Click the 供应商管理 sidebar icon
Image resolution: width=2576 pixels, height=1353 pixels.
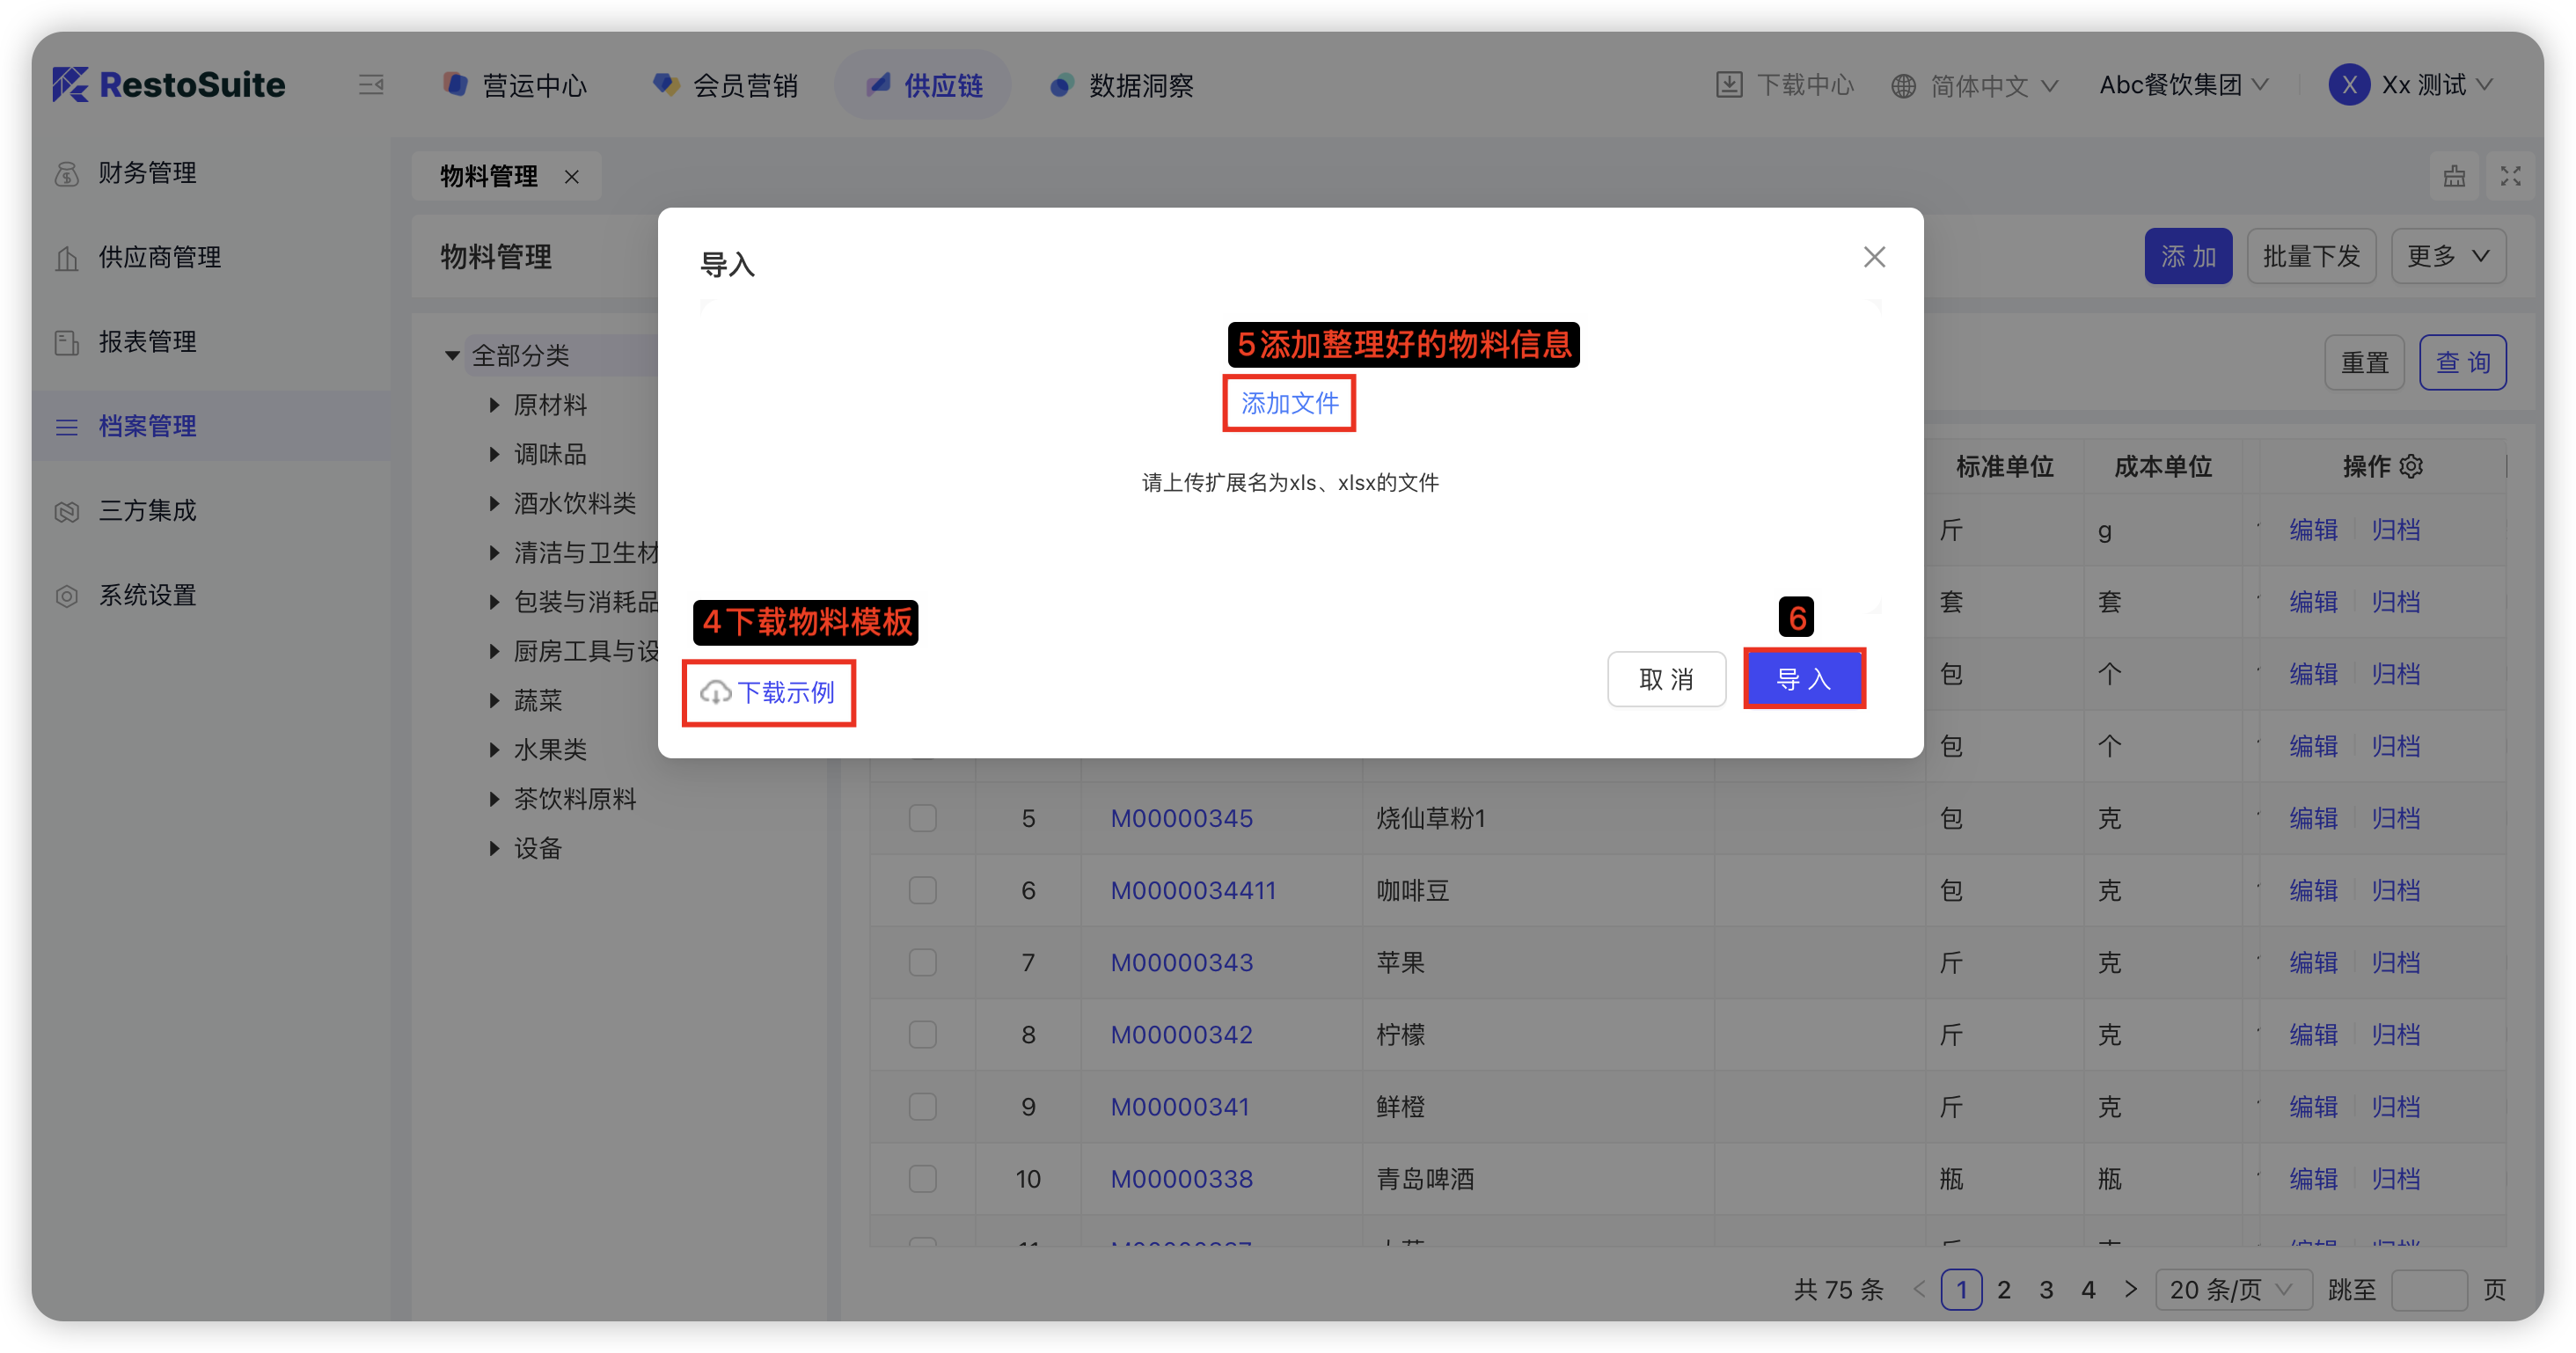pos(67,259)
